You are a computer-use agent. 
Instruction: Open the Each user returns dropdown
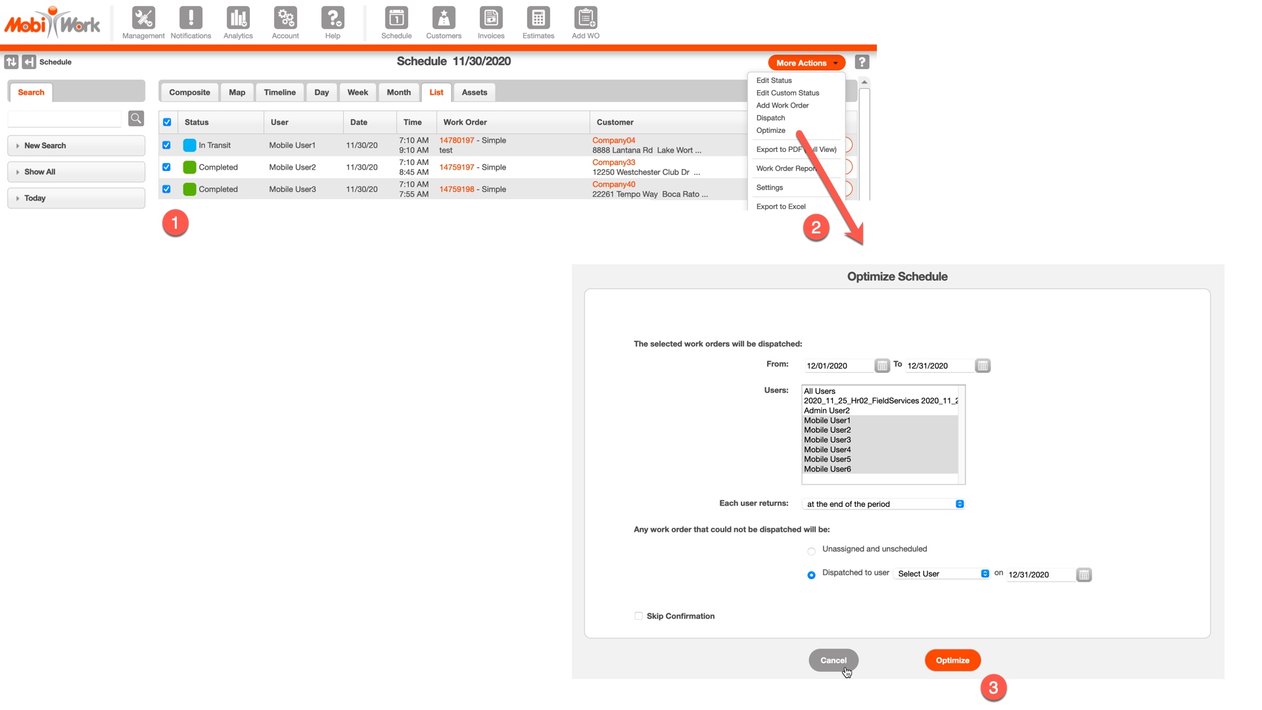pos(883,504)
